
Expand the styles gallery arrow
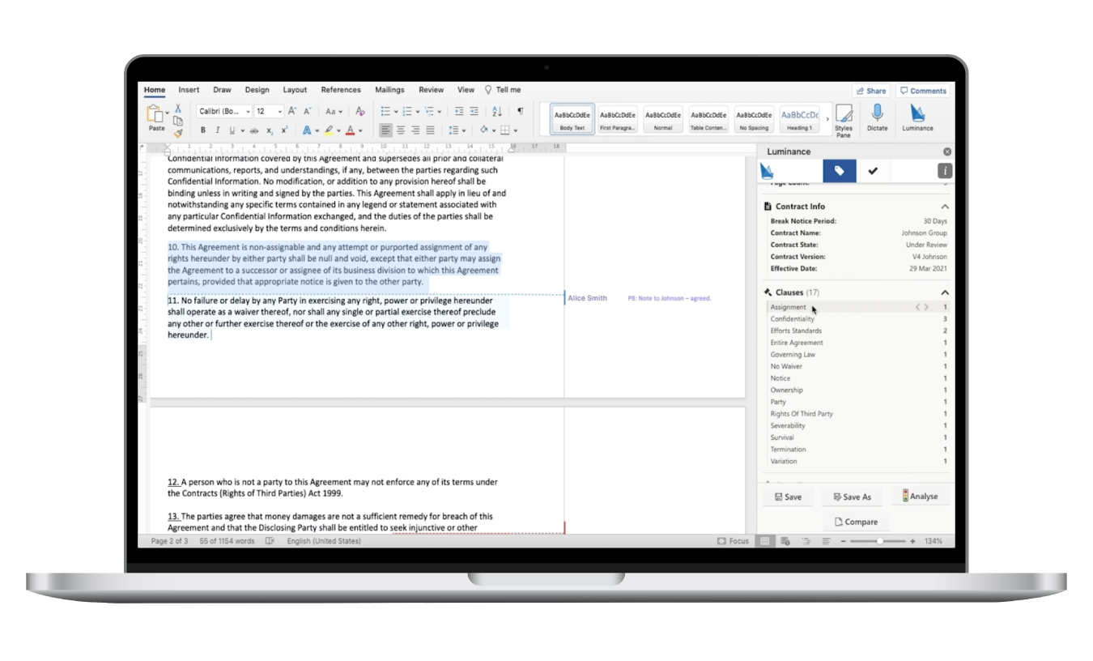[827, 120]
